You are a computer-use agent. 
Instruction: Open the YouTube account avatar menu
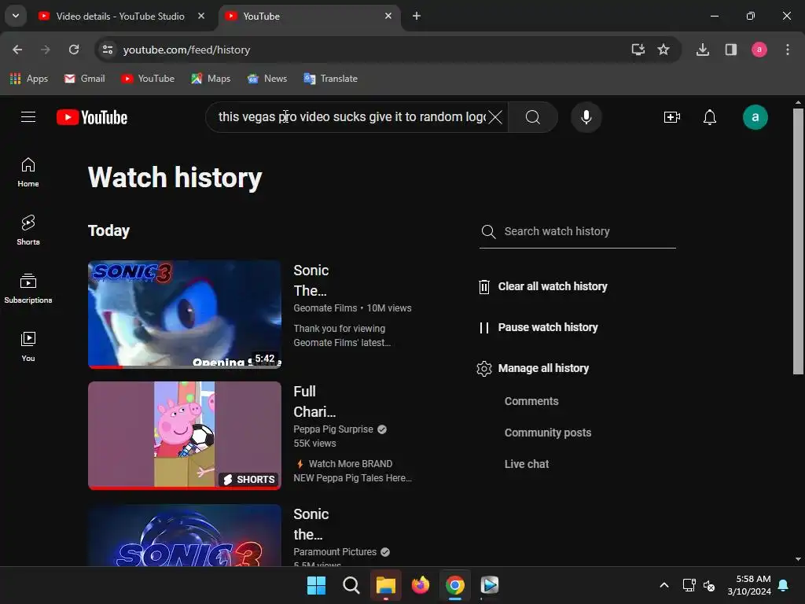coord(755,117)
